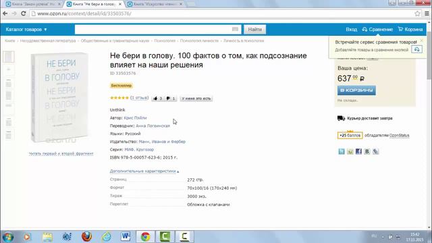Click 'Нехудожественная литература' breadcrumb

coord(48,40)
